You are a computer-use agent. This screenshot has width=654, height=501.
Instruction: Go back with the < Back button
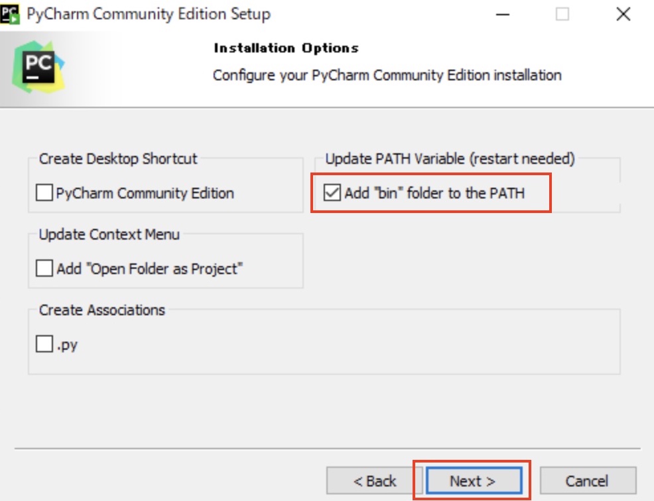tap(375, 481)
